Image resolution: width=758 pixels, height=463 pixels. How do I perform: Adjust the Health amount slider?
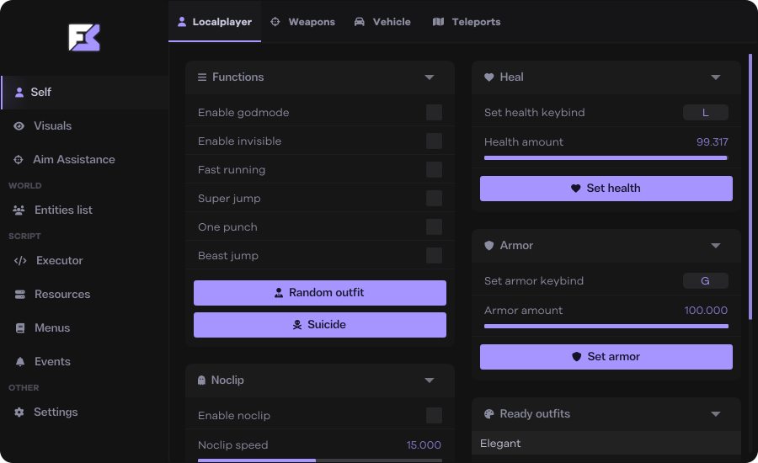pyautogui.click(x=606, y=157)
